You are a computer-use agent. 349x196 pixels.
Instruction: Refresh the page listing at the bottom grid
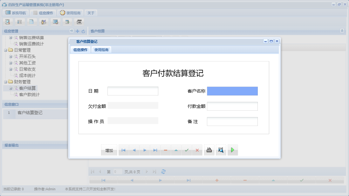point(163,172)
